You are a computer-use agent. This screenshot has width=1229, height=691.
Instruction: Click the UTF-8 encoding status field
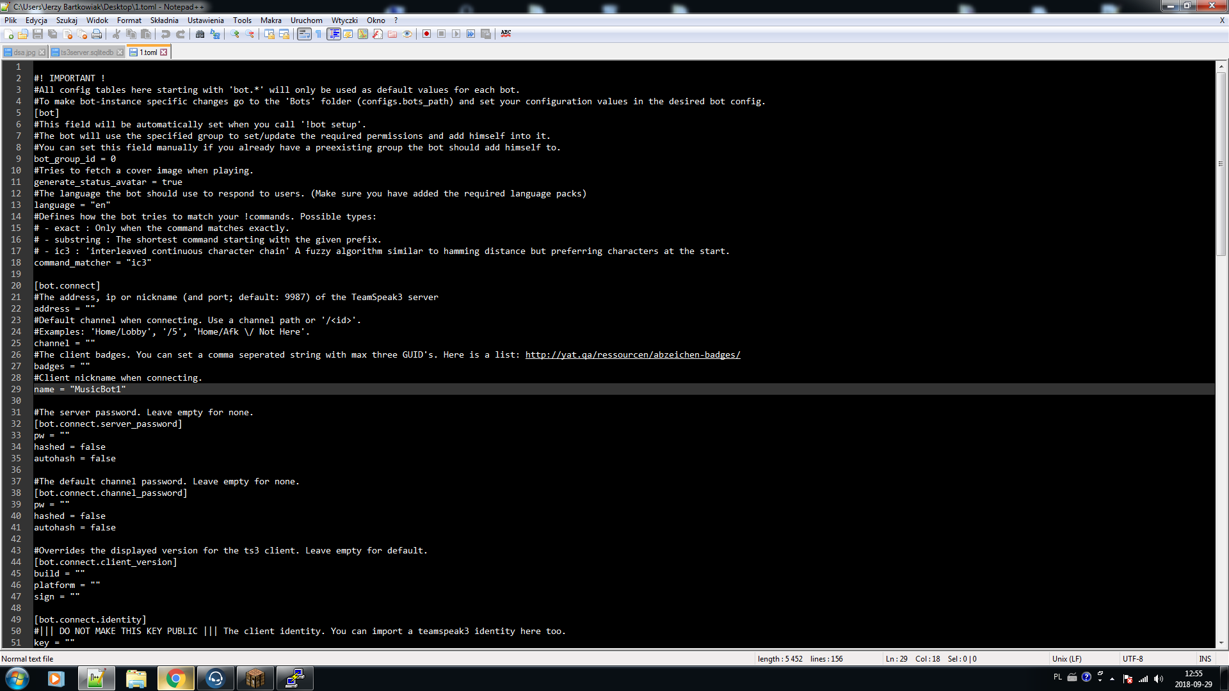[1132, 659]
